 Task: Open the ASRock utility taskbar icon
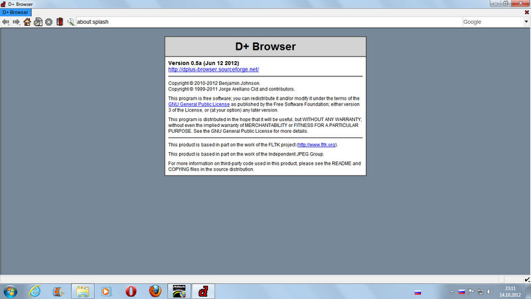(x=179, y=291)
